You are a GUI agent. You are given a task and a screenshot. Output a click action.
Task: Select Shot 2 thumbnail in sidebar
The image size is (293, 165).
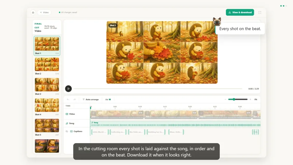[x=47, y=64]
